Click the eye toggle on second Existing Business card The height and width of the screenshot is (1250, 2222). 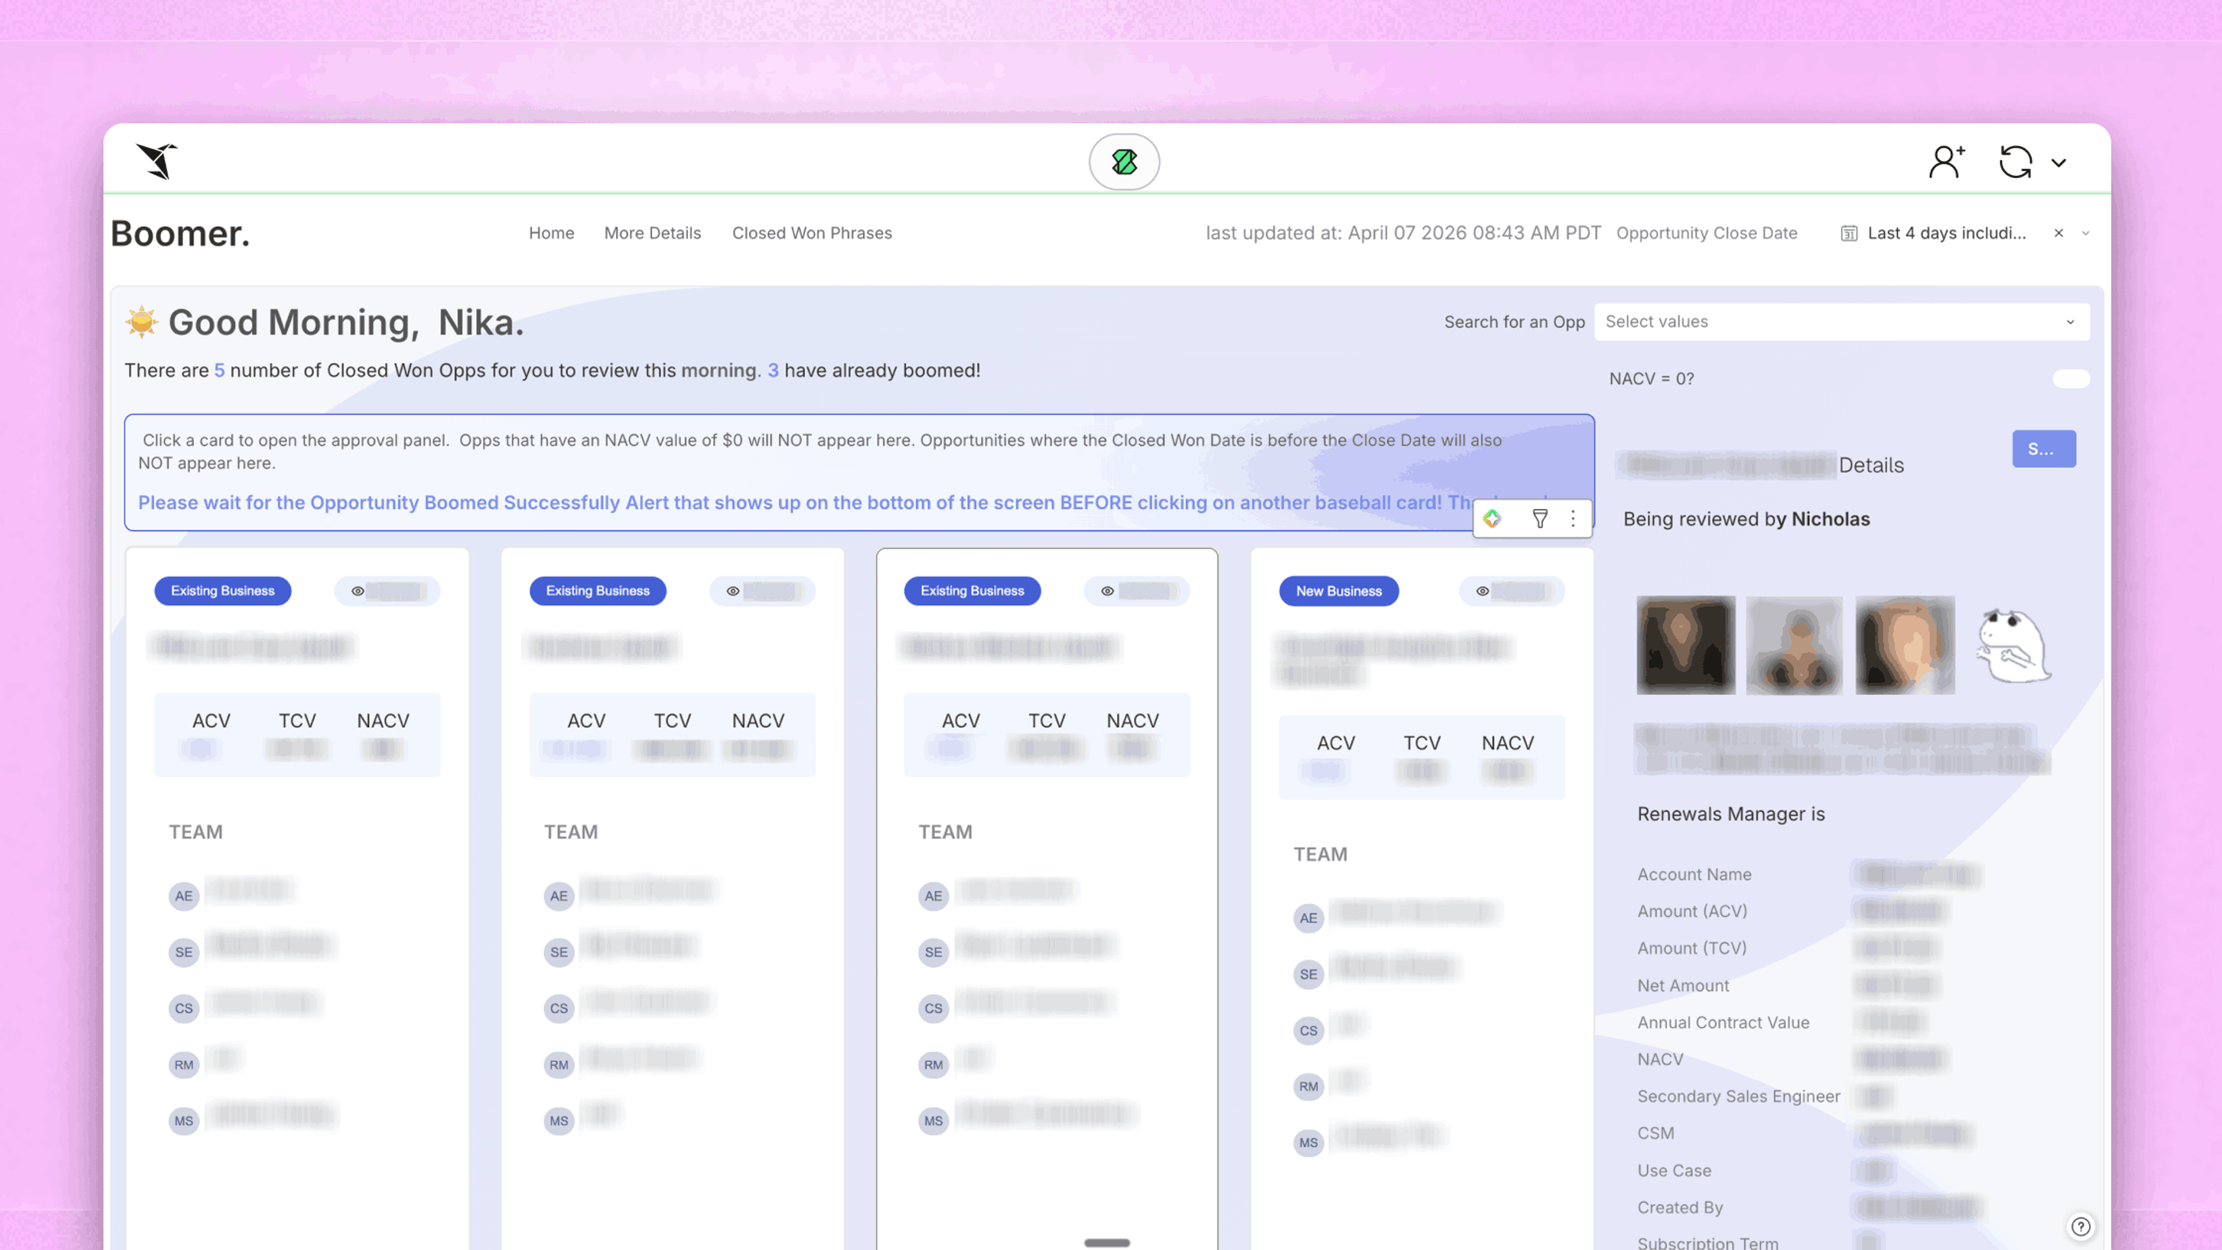point(733,591)
